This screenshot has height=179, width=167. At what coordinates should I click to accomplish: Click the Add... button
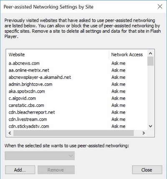click(x=20, y=170)
